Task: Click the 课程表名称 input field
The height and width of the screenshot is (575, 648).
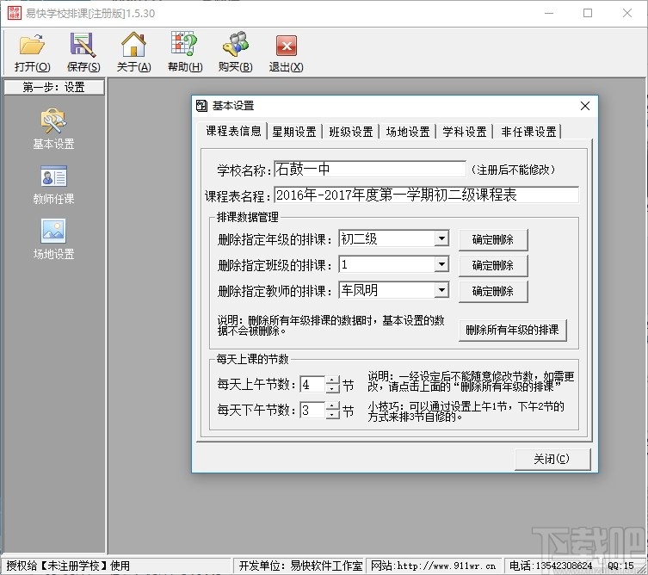Action: pos(427,195)
